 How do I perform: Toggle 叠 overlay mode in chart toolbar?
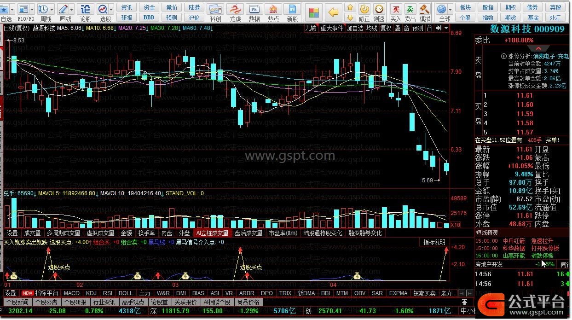pyautogui.click(x=398, y=28)
